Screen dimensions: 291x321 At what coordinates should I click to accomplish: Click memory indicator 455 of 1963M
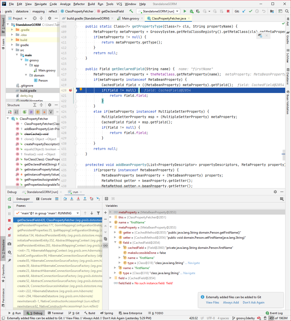(x=278, y=318)
